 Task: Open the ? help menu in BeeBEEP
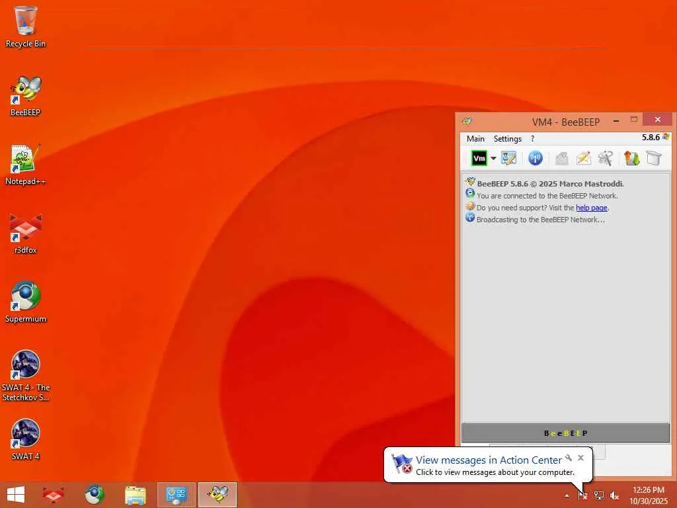pos(532,139)
